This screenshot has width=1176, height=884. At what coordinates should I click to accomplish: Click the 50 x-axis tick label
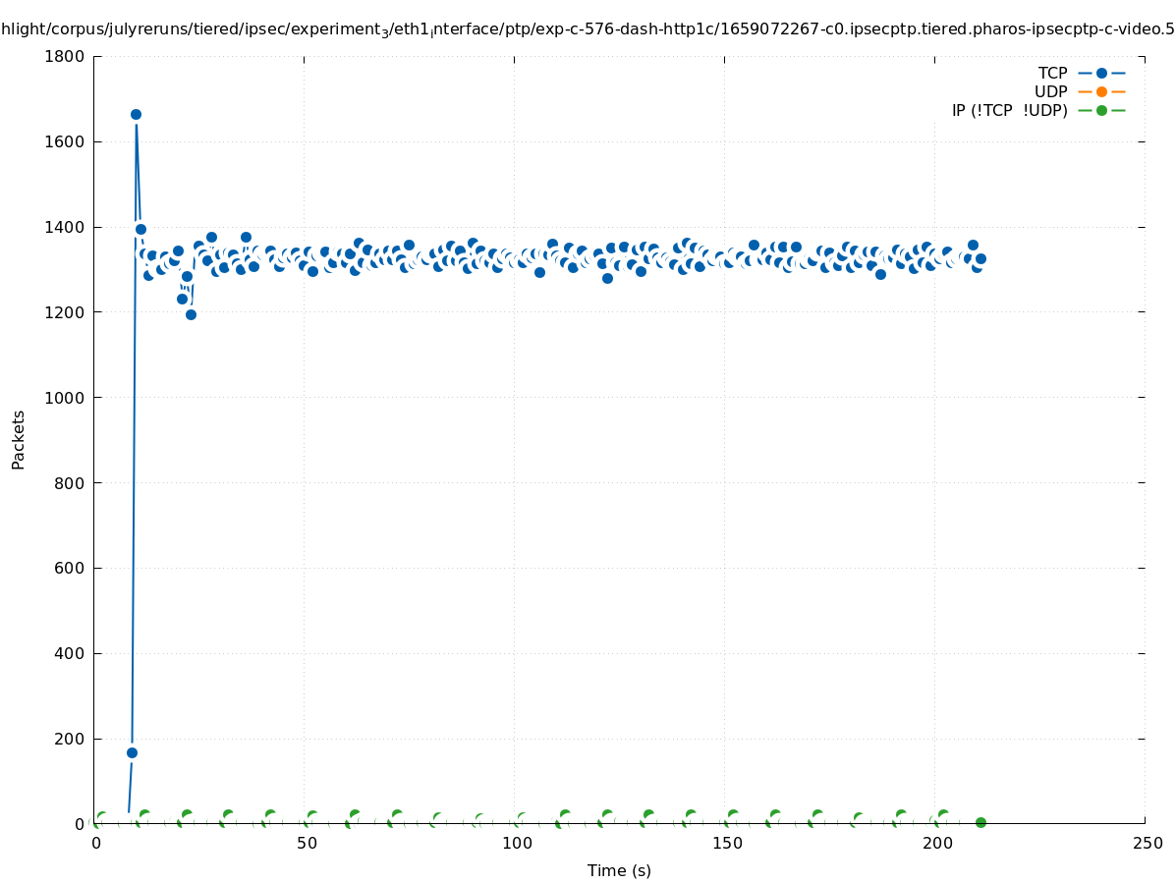[x=306, y=844]
